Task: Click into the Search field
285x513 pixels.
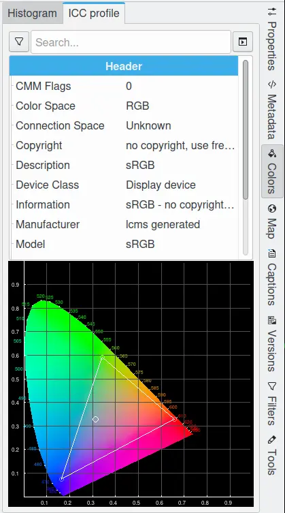Action: (131, 42)
